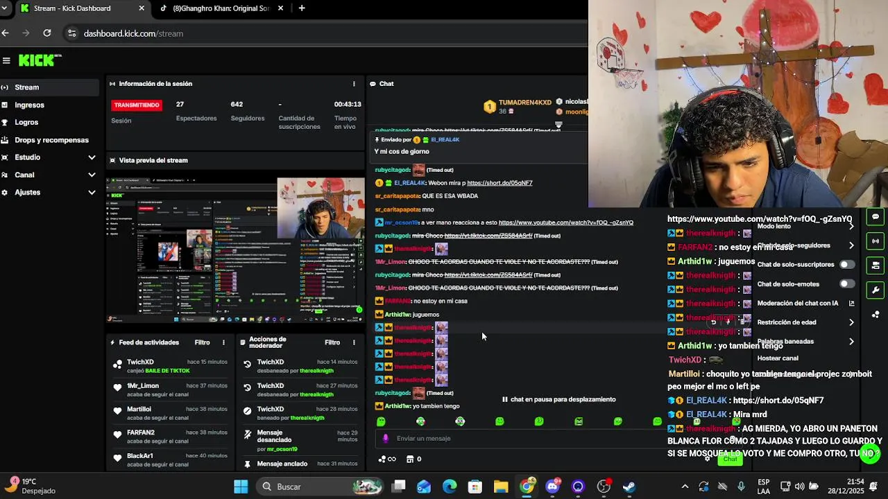Open Stream in the sidebar
Image resolution: width=888 pixels, height=499 pixels.
(49, 87)
